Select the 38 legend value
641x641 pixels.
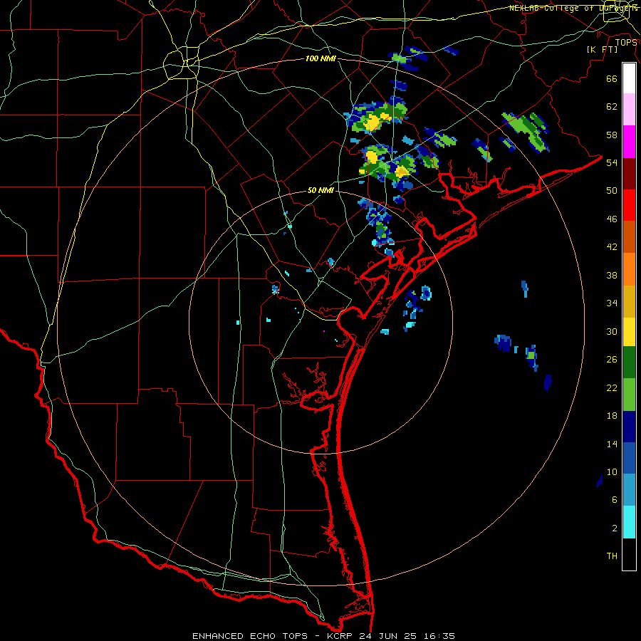coord(612,275)
